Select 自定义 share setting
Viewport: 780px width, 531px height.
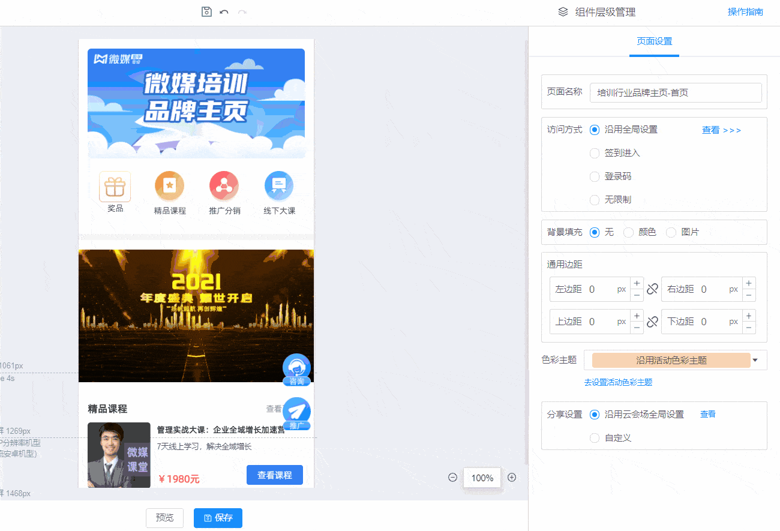pos(595,438)
